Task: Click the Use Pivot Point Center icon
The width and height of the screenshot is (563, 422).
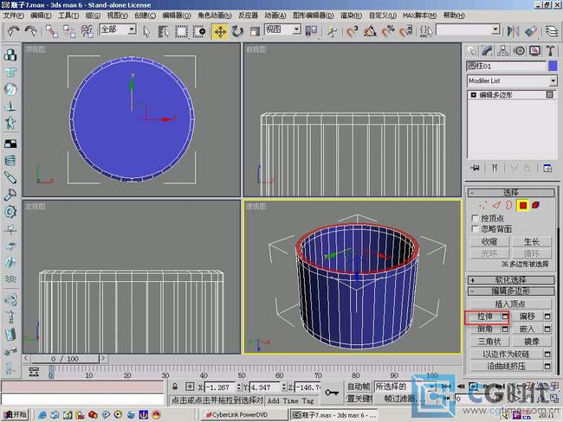Action: click(x=311, y=31)
